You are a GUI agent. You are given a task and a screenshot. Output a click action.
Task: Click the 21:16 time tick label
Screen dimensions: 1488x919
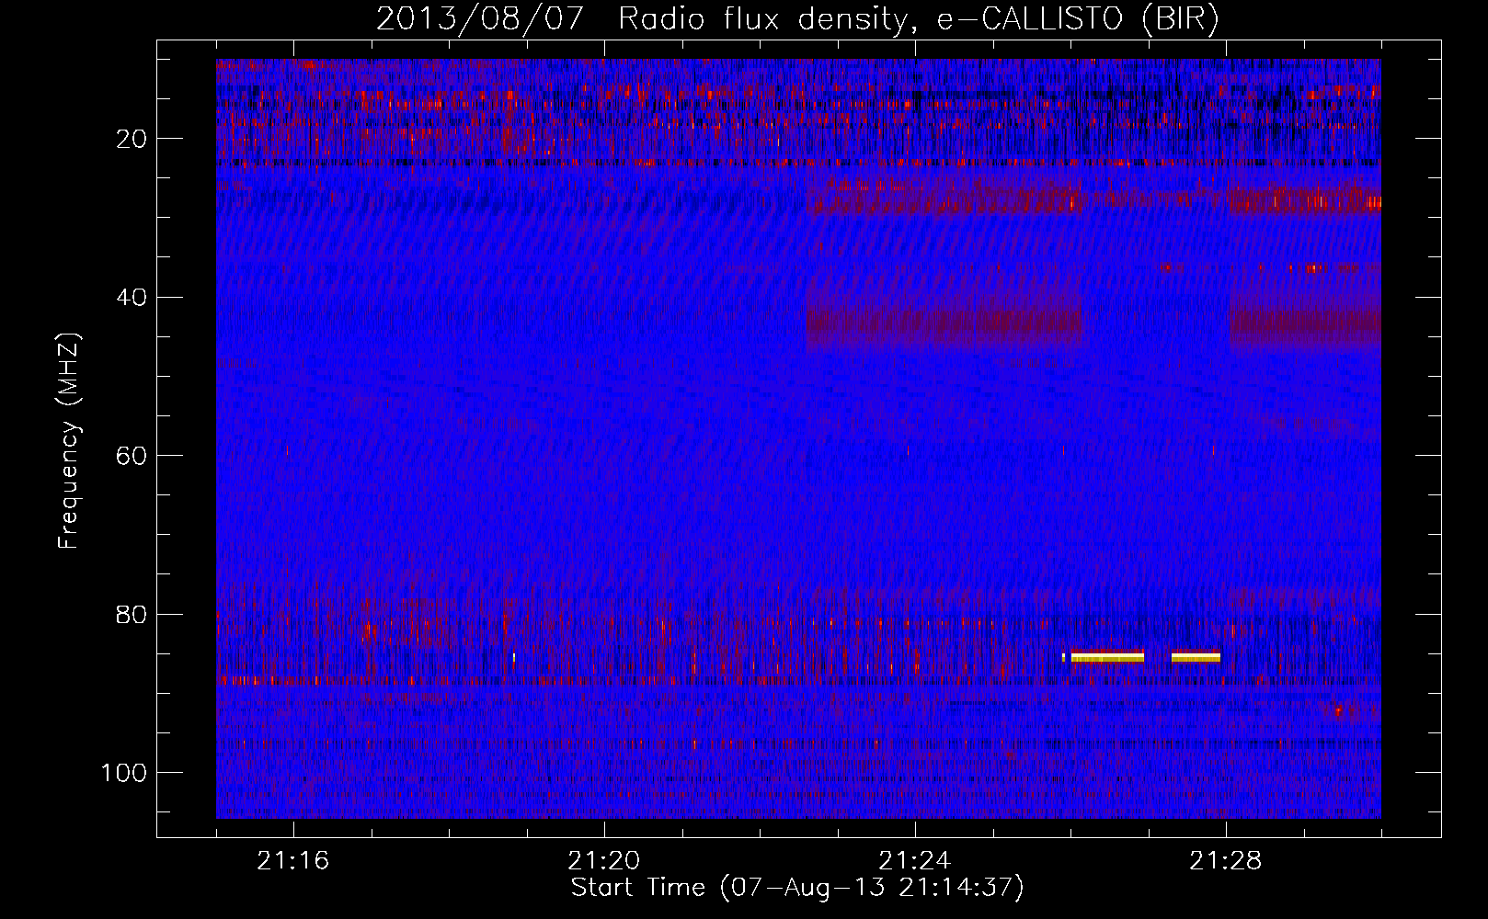pyautogui.click(x=293, y=861)
